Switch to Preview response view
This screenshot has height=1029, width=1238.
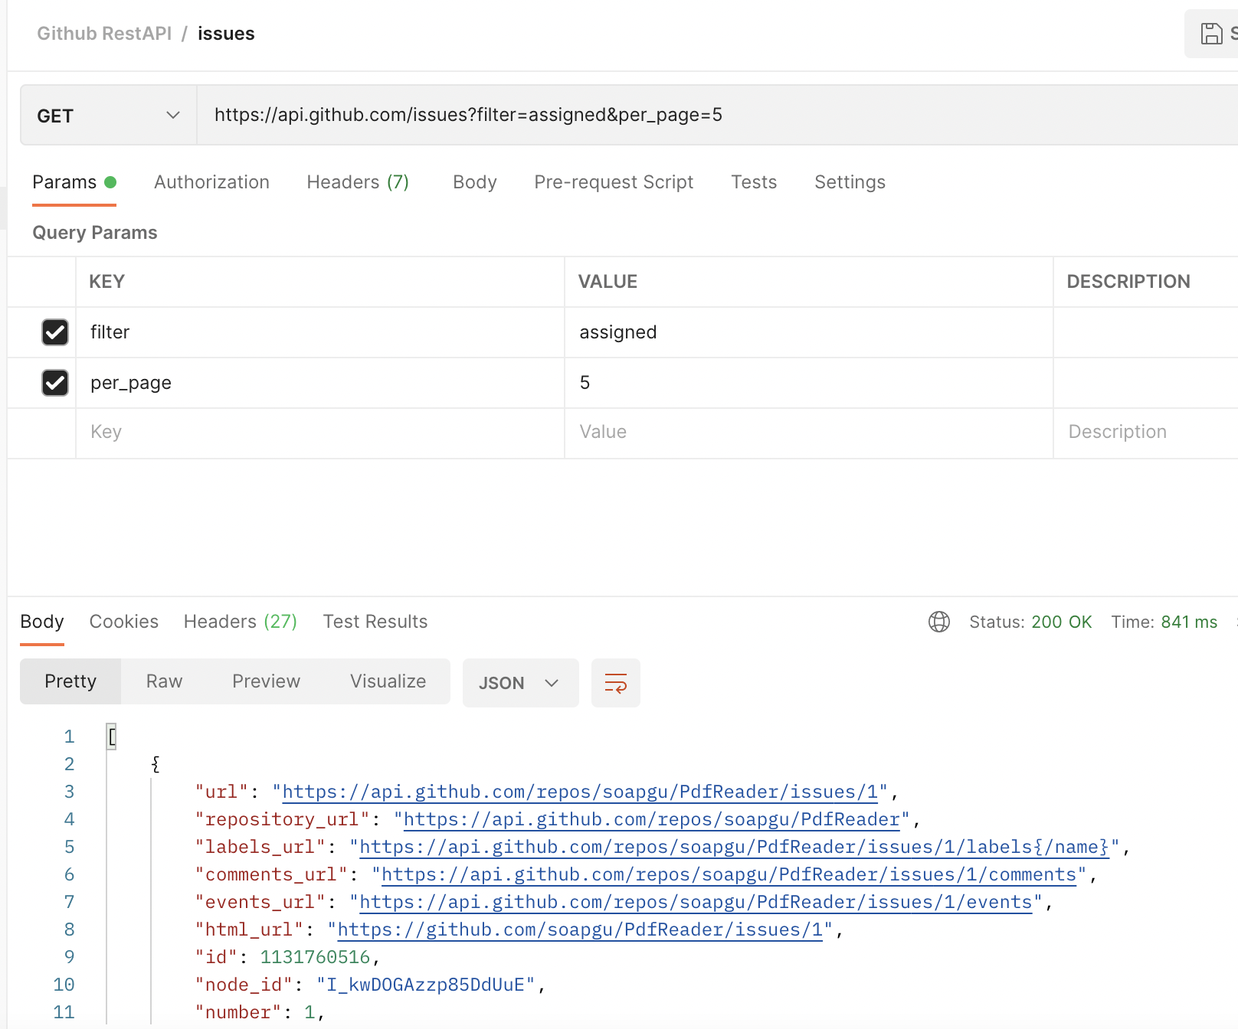(266, 681)
